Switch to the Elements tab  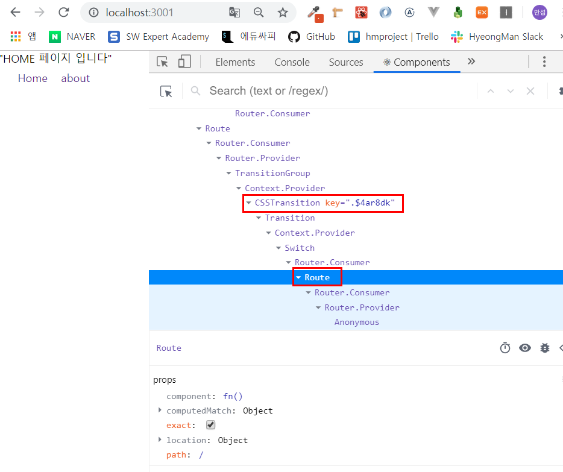tap(235, 62)
